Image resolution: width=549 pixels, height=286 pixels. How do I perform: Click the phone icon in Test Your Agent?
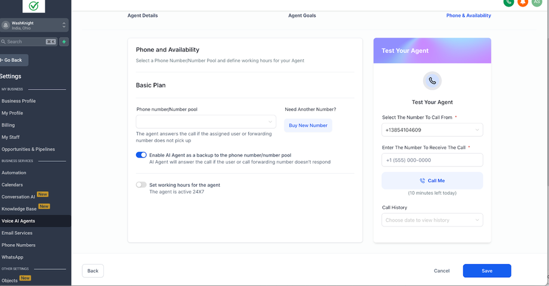tap(432, 81)
